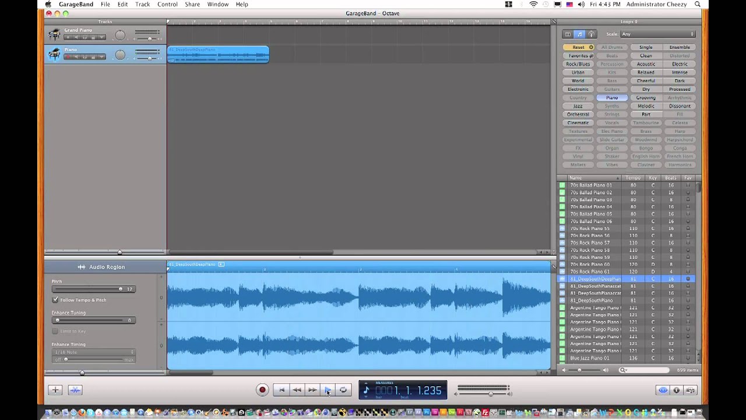Open the File menu
746x420 pixels.
click(x=105, y=5)
